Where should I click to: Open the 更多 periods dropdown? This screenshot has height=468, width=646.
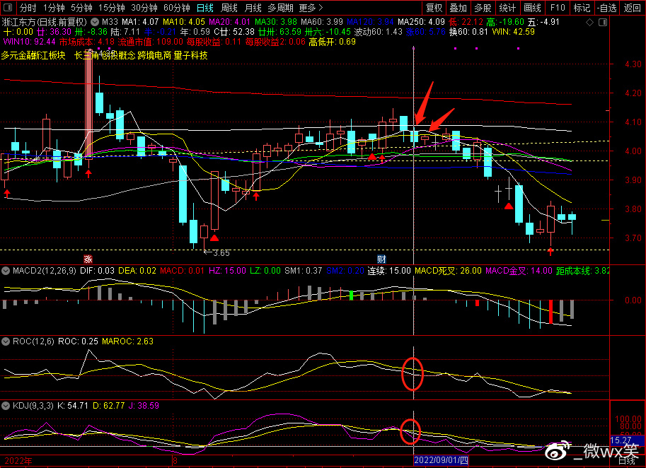[311, 8]
